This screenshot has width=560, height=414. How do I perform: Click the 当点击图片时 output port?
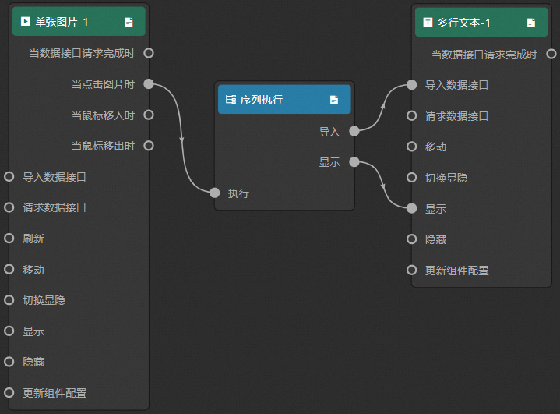click(149, 84)
